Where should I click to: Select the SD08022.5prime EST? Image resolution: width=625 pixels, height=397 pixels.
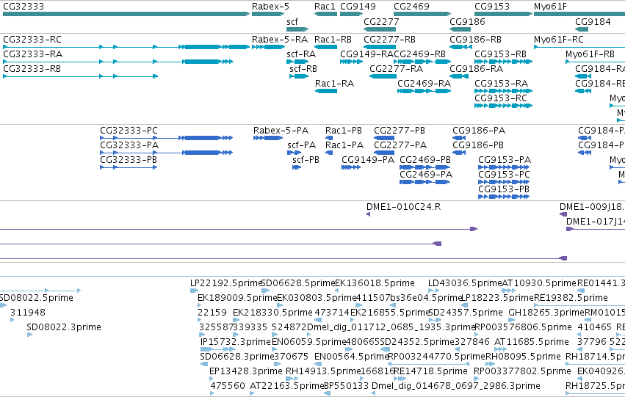coord(3,305)
